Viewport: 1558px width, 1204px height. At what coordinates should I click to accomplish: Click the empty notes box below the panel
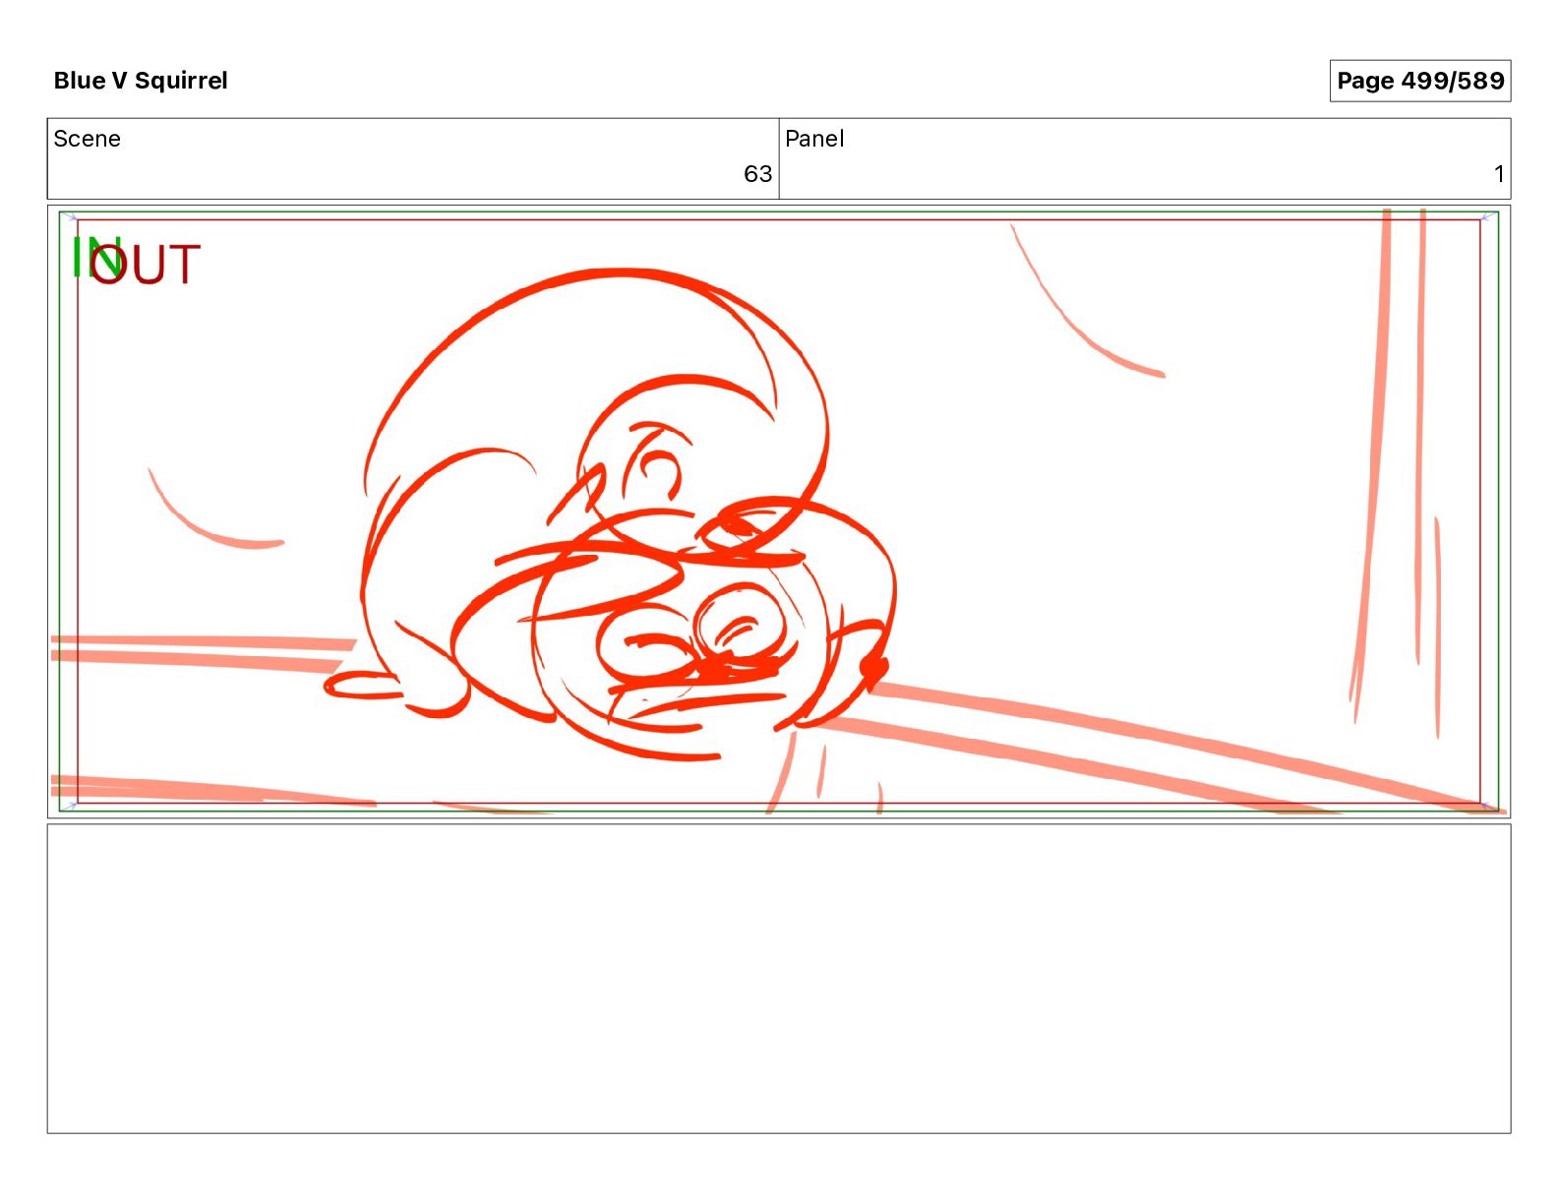[x=779, y=979]
